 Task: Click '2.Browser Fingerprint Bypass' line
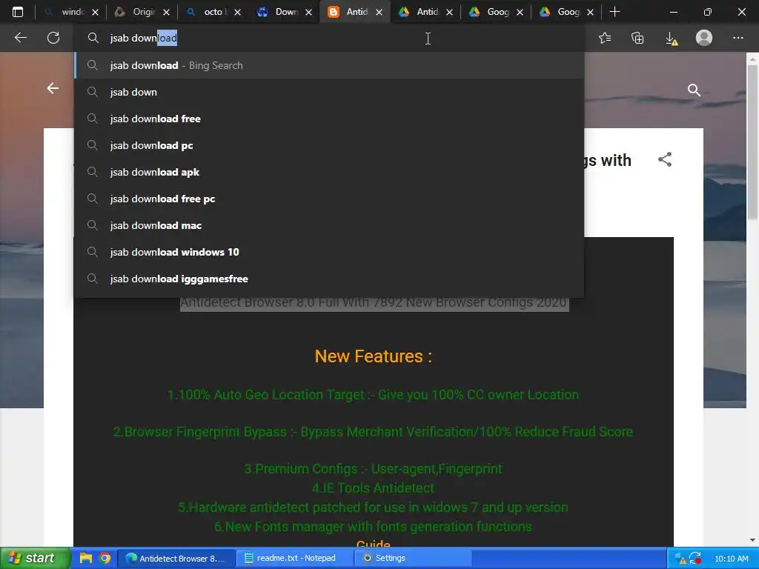pyautogui.click(x=373, y=432)
